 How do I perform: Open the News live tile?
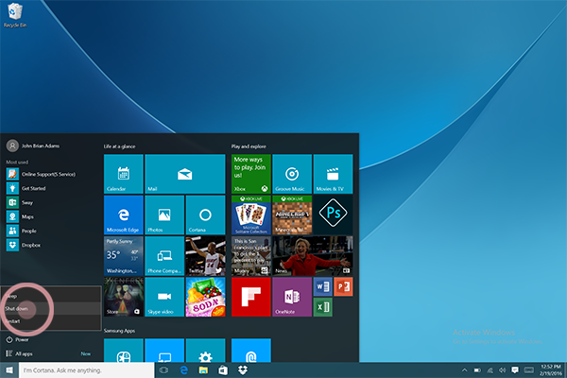[313, 256]
